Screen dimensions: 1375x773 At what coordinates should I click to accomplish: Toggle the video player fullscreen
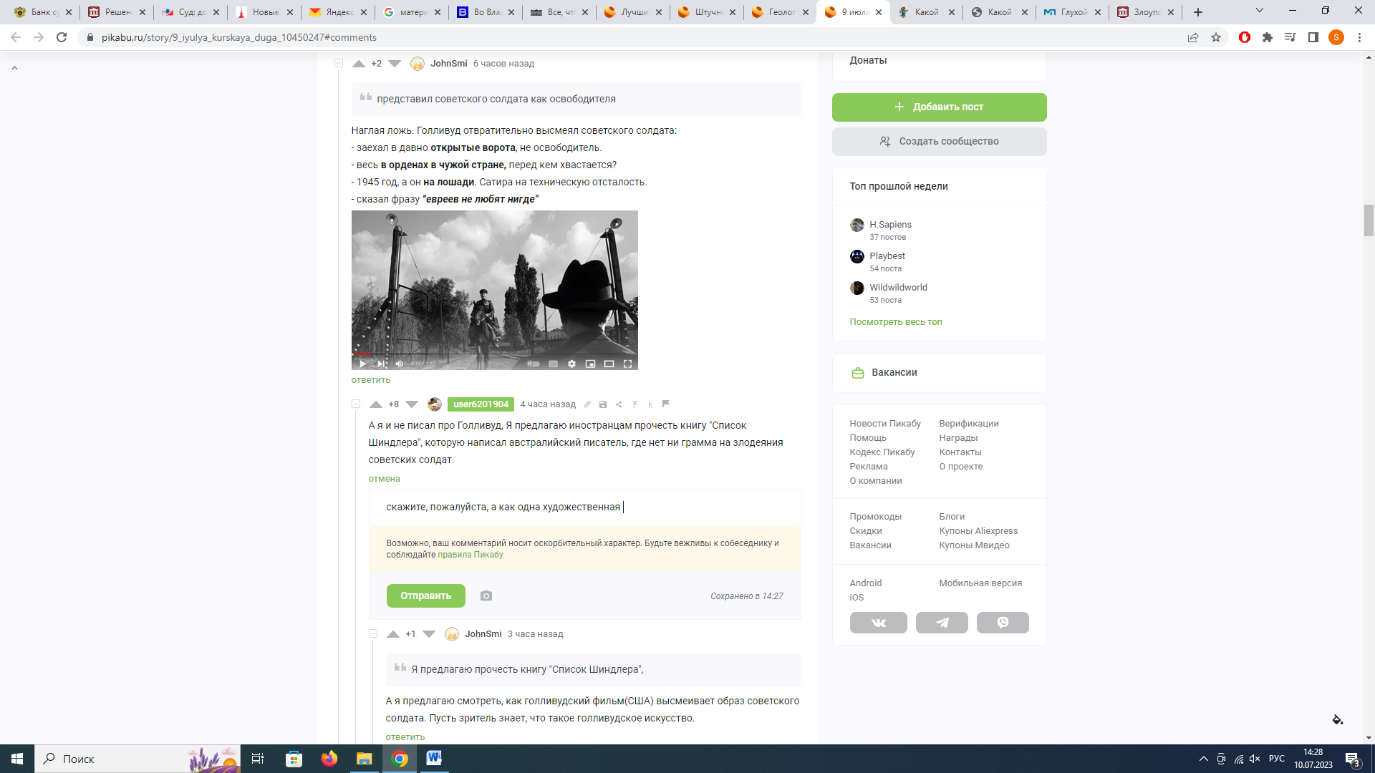pyautogui.click(x=627, y=364)
